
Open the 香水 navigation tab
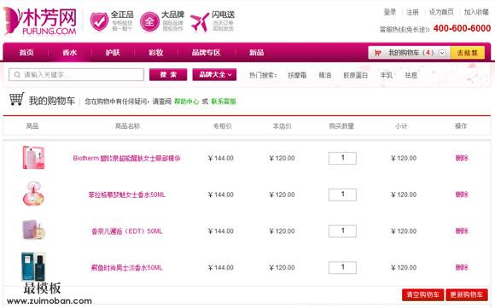69,52
